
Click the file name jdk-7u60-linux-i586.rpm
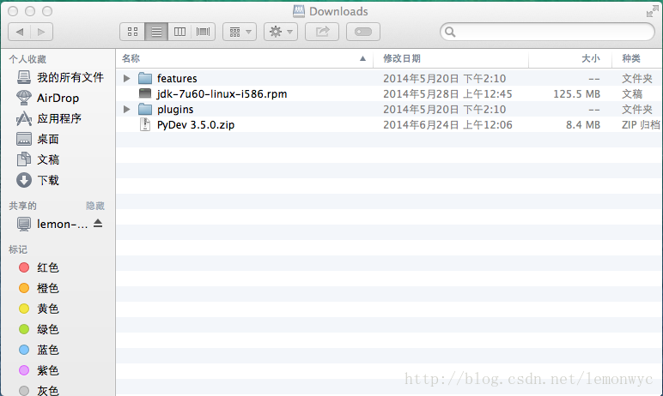click(x=222, y=93)
